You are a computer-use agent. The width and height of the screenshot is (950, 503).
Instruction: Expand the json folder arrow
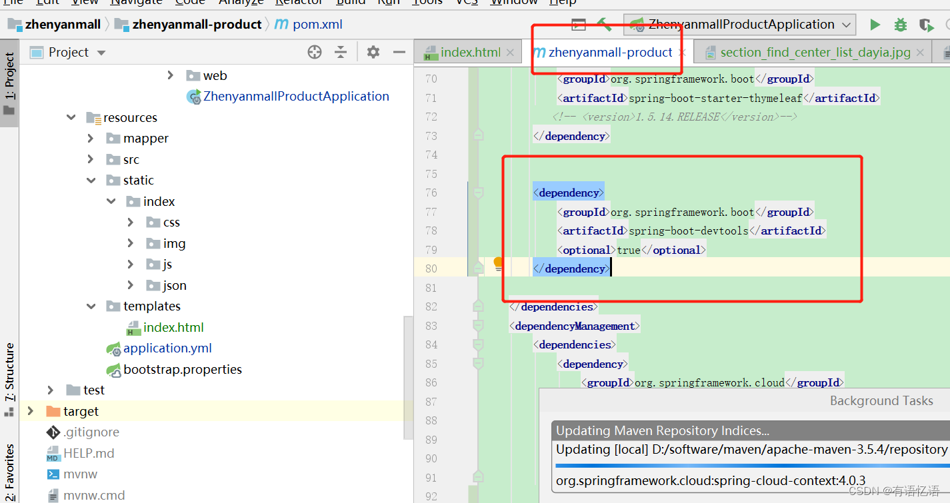pyautogui.click(x=131, y=285)
